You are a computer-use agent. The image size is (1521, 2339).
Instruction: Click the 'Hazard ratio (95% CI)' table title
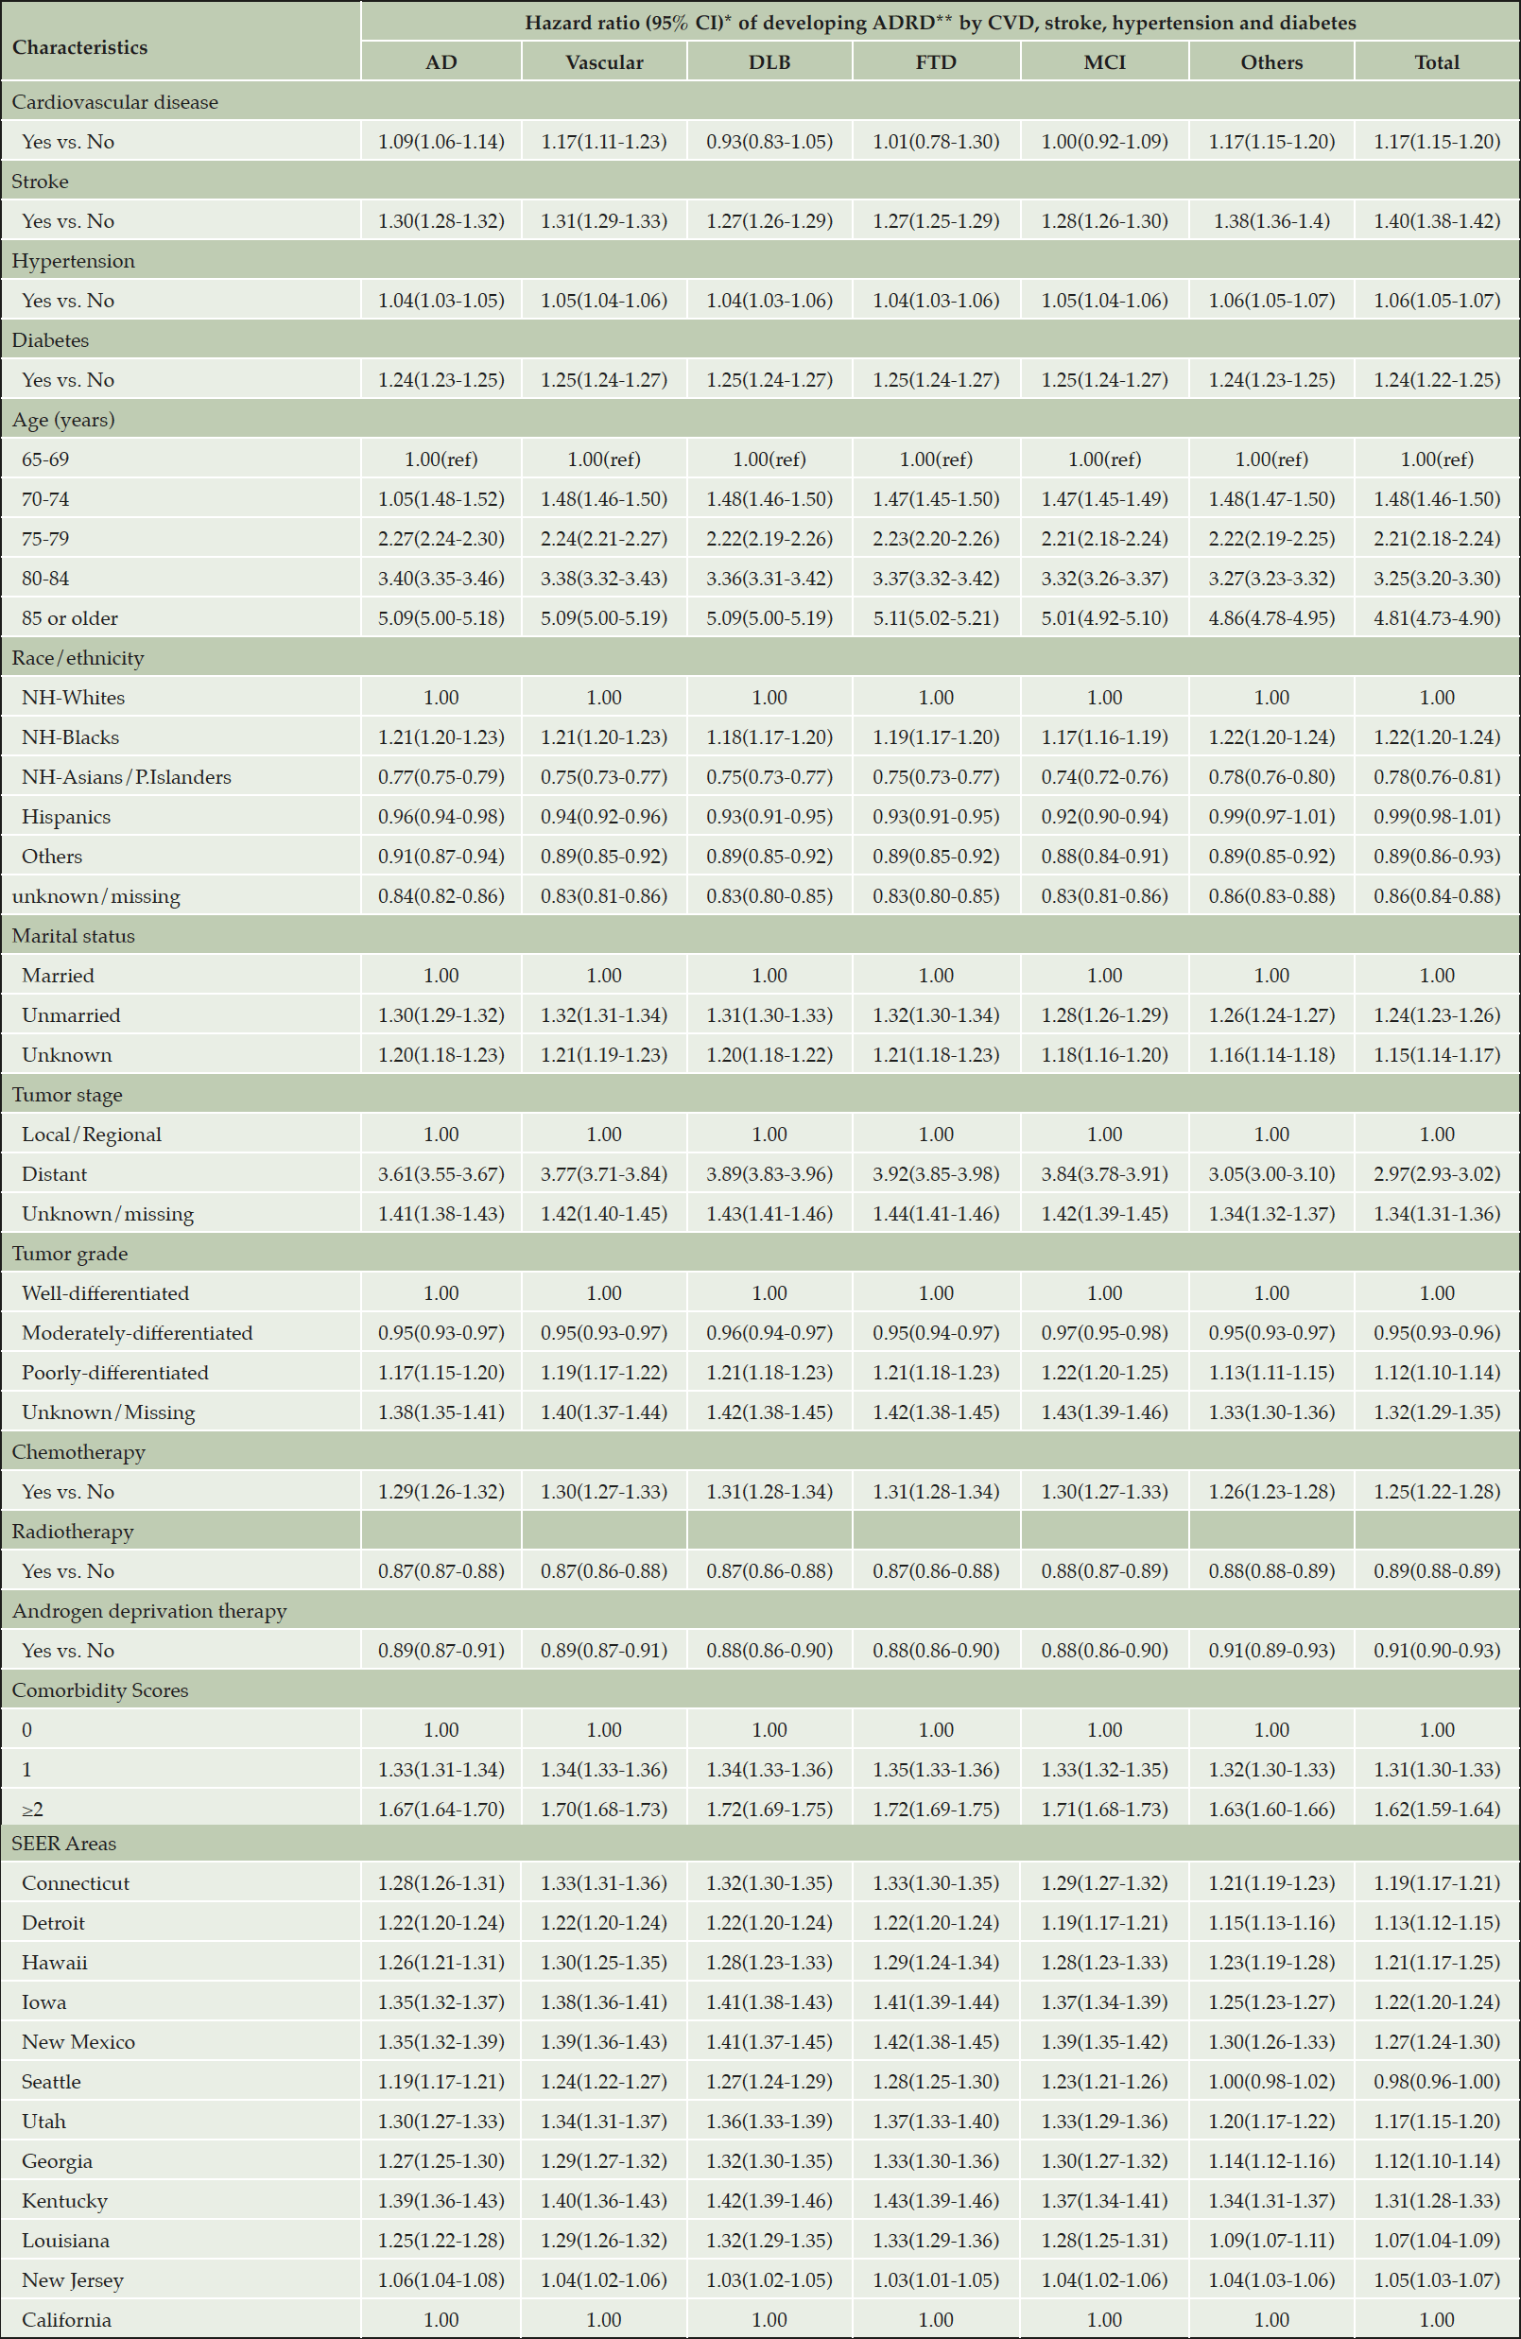pyautogui.click(x=941, y=23)
